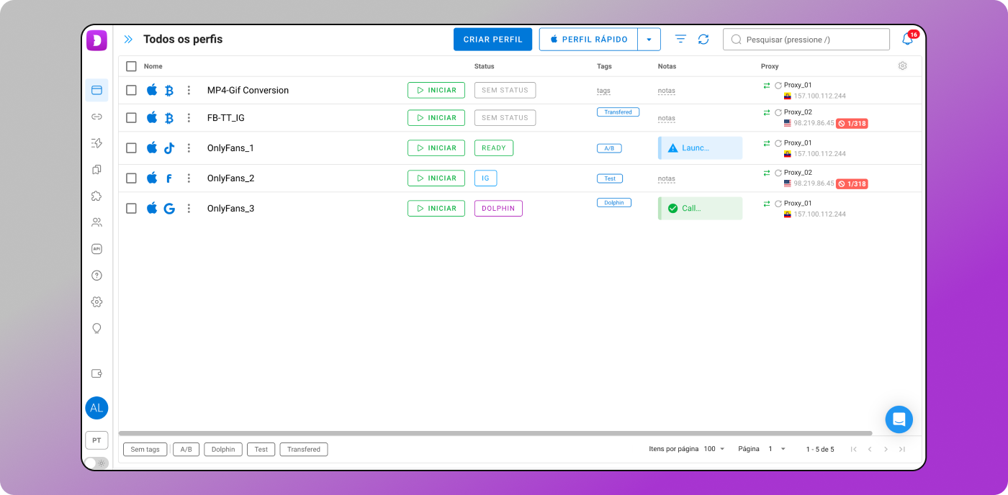
Task: Start the OnlyFans_3 profile with Iniciar
Action: pos(436,209)
